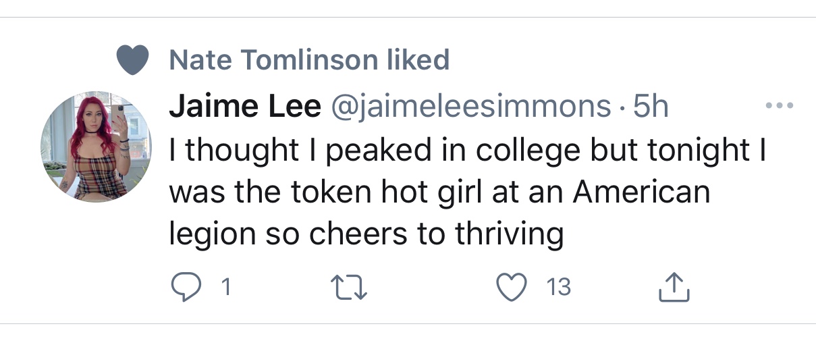This screenshot has width=816, height=343.
Task: Open the share icon for this tweet
Action: 674,288
